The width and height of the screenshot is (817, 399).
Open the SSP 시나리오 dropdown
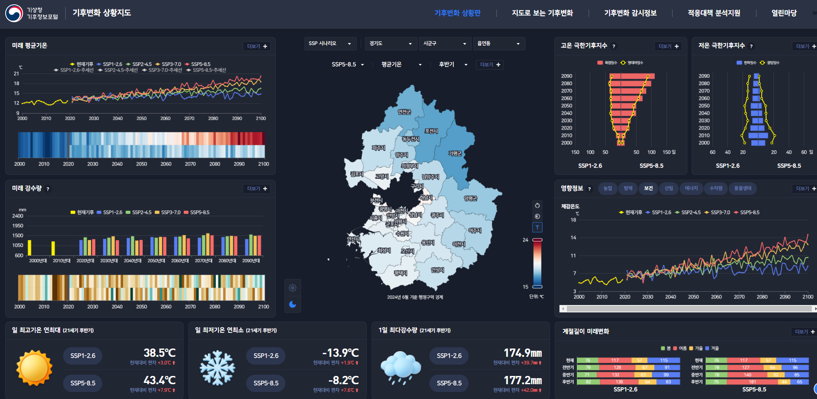(x=330, y=44)
